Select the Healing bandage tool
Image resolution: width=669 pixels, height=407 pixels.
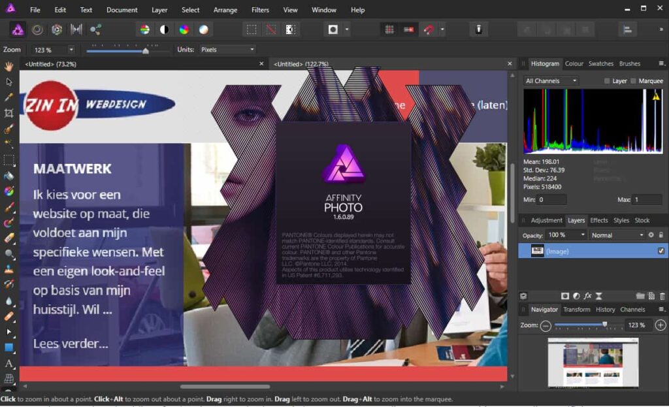coord(8,316)
